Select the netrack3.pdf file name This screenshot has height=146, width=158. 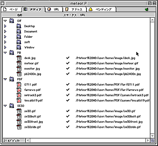[33, 95]
